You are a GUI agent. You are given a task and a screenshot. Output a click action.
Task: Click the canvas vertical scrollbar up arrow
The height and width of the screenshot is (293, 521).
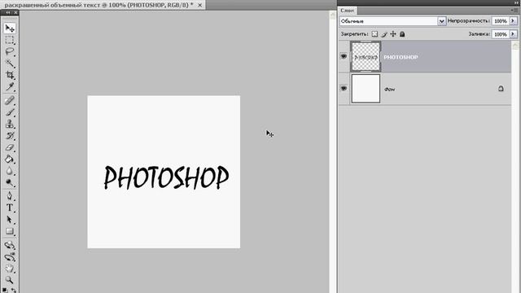[x=332, y=15]
